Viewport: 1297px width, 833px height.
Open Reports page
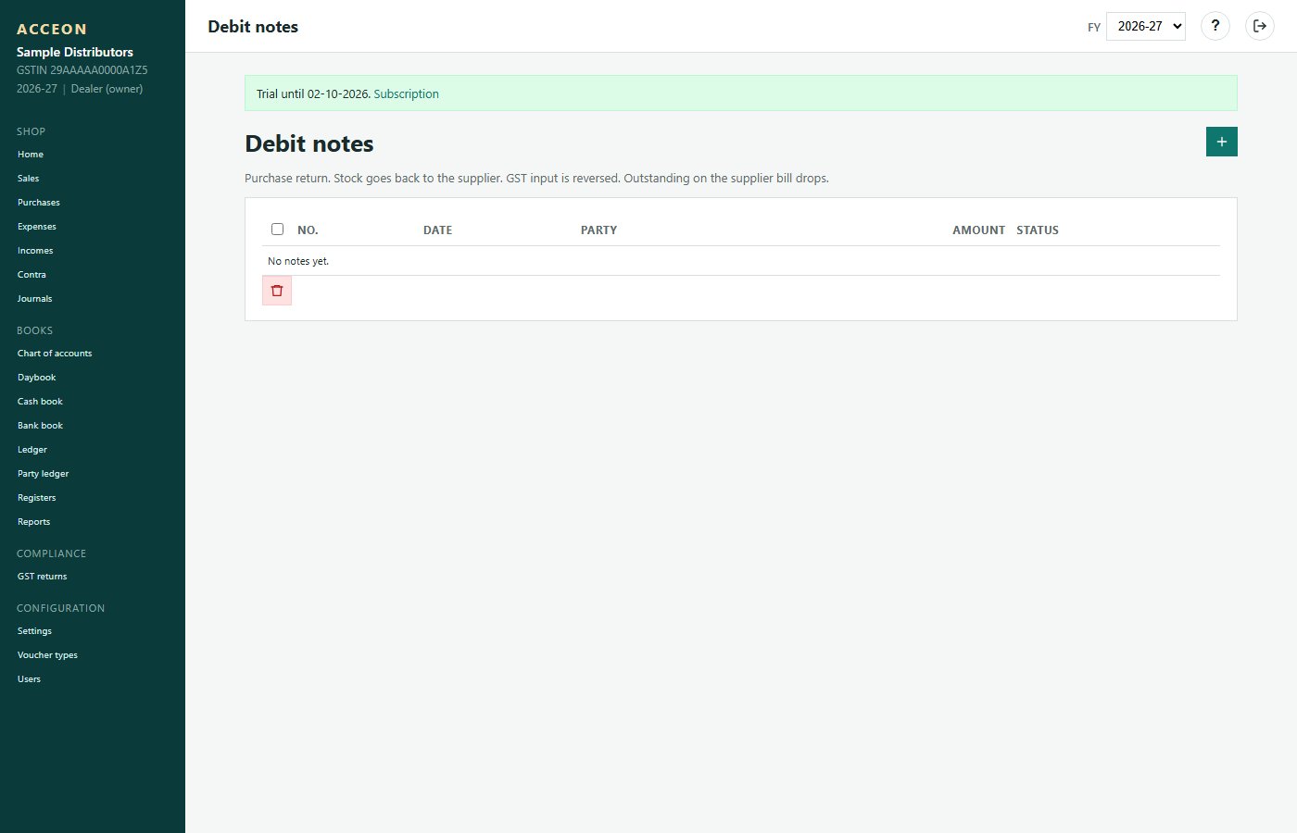pos(34,522)
